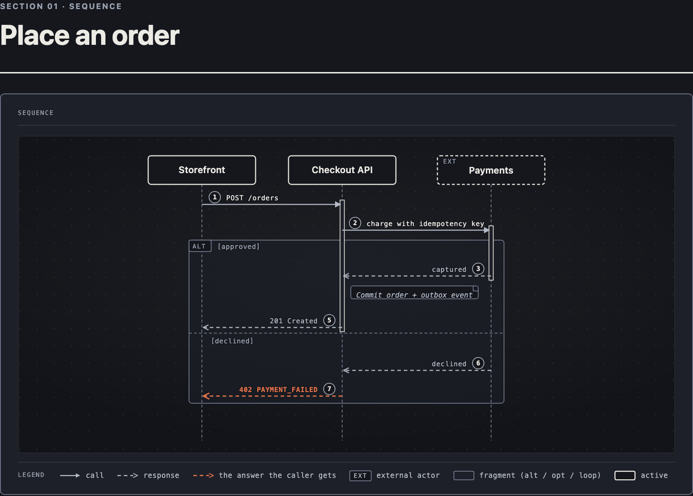This screenshot has width=693, height=496.
Task: Click step number 1 circle
Action: (215, 197)
